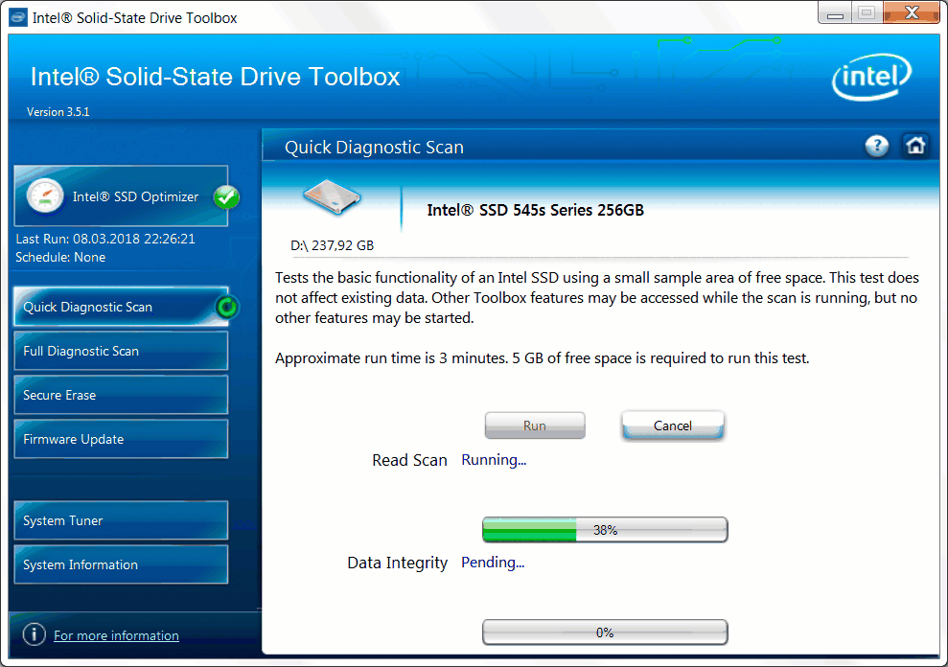
Task: Click the info circle icon at the bottom left
Action: click(34, 634)
